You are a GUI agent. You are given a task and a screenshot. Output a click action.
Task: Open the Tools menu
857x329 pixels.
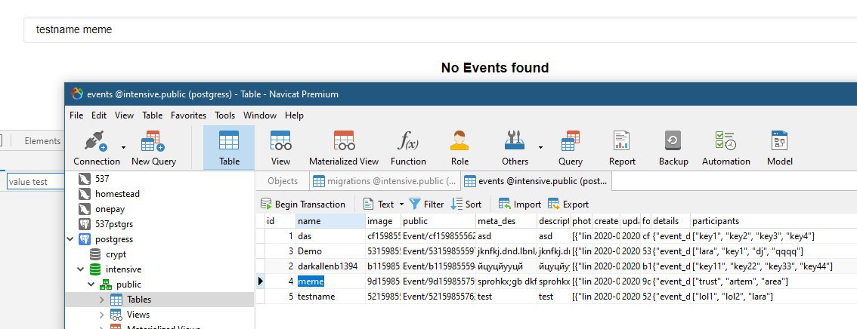[x=224, y=115]
